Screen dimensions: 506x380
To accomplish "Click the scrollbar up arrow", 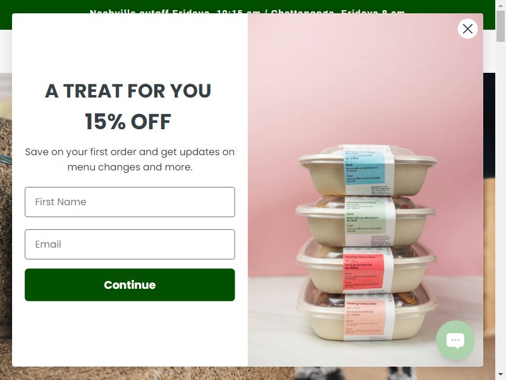I will pyautogui.click(x=500, y=4).
